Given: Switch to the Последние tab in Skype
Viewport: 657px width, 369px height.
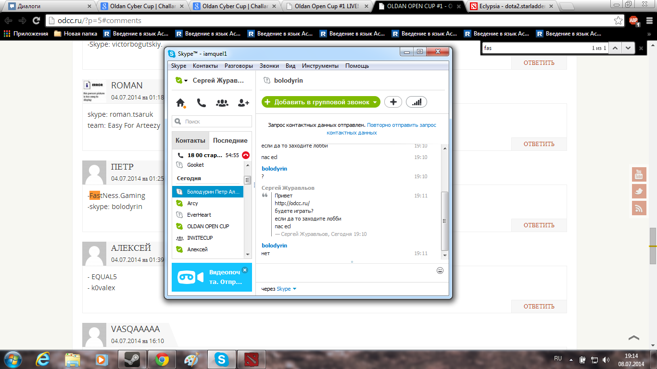Looking at the screenshot, I should [230, 140].
